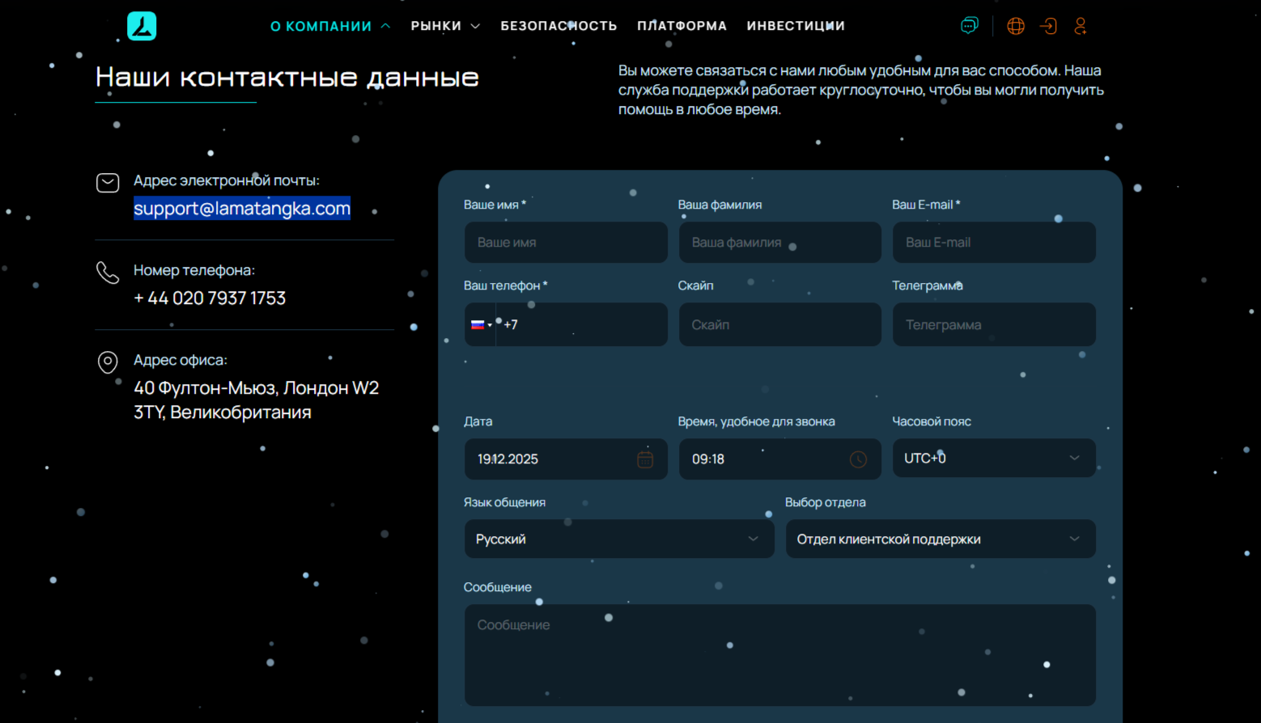The height and width of the screenshot is (723, 1261).
Task: Focus the Ваш E-mail input field
Action: coord(993,243)
